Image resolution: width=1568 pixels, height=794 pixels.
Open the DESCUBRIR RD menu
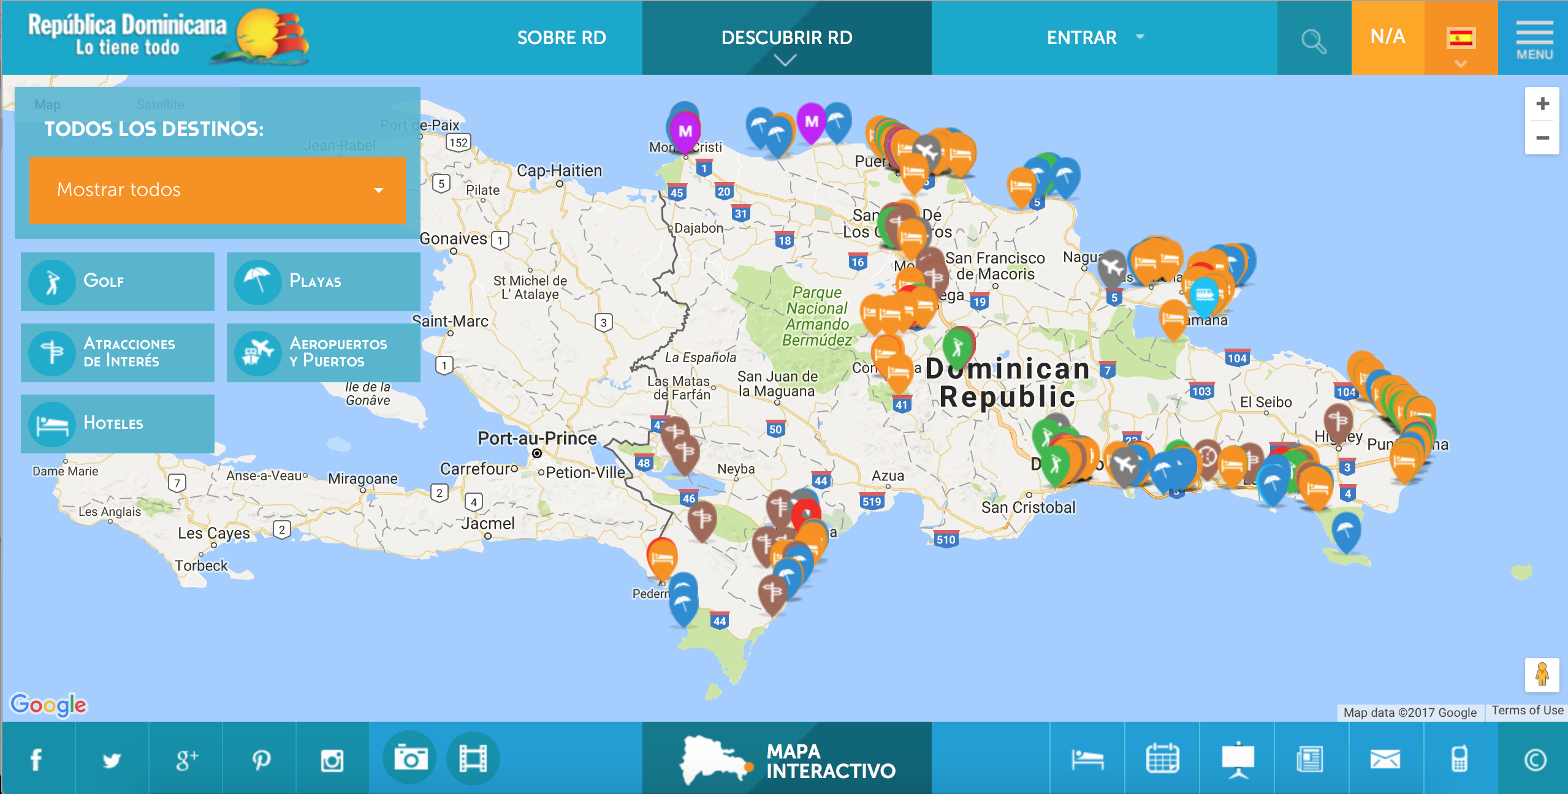tap(787, 38)
